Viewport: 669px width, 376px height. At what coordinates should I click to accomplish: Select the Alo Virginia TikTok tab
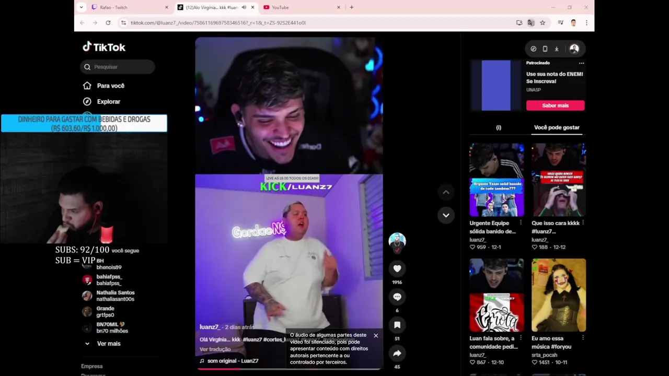click(x=215, y=7)
